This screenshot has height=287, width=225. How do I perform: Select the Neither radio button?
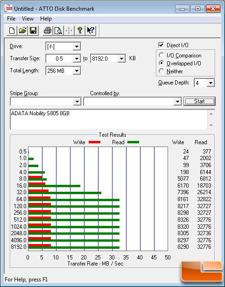click(162, 71)
